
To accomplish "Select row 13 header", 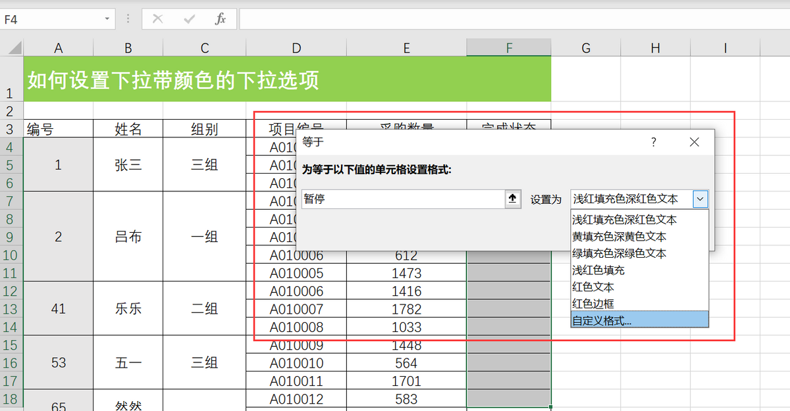I will pyautogui.click(x=12, y=308).
